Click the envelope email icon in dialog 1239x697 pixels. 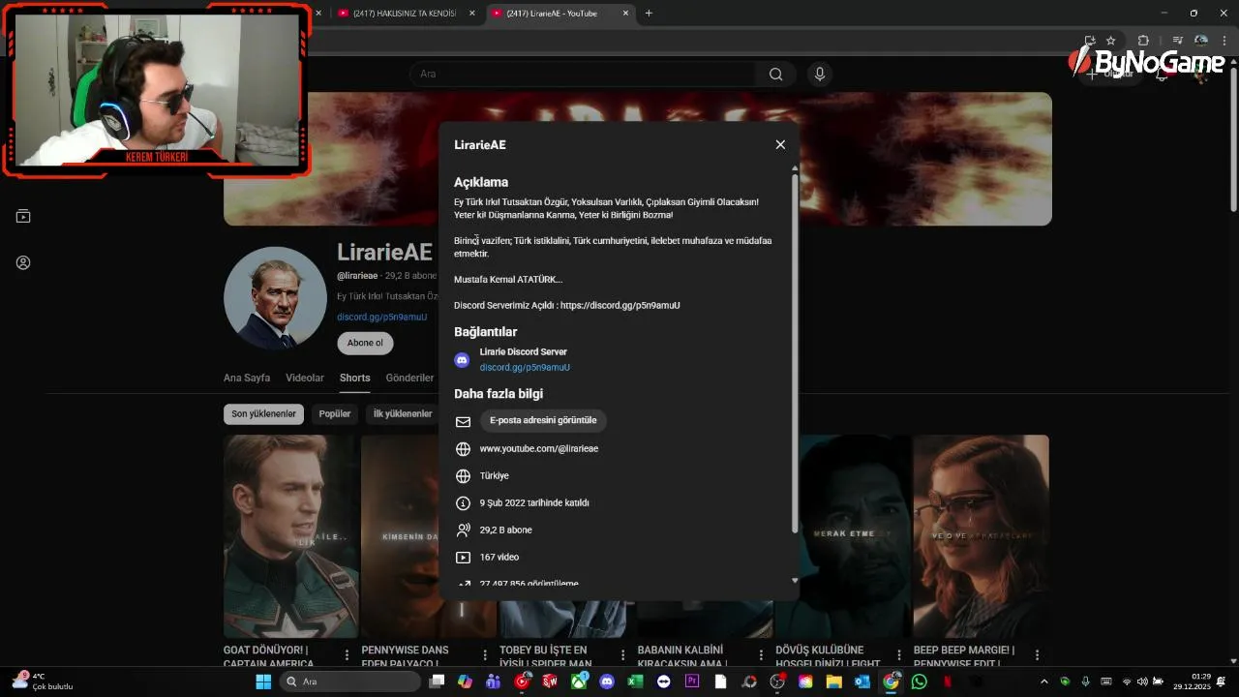click(463, 422)
